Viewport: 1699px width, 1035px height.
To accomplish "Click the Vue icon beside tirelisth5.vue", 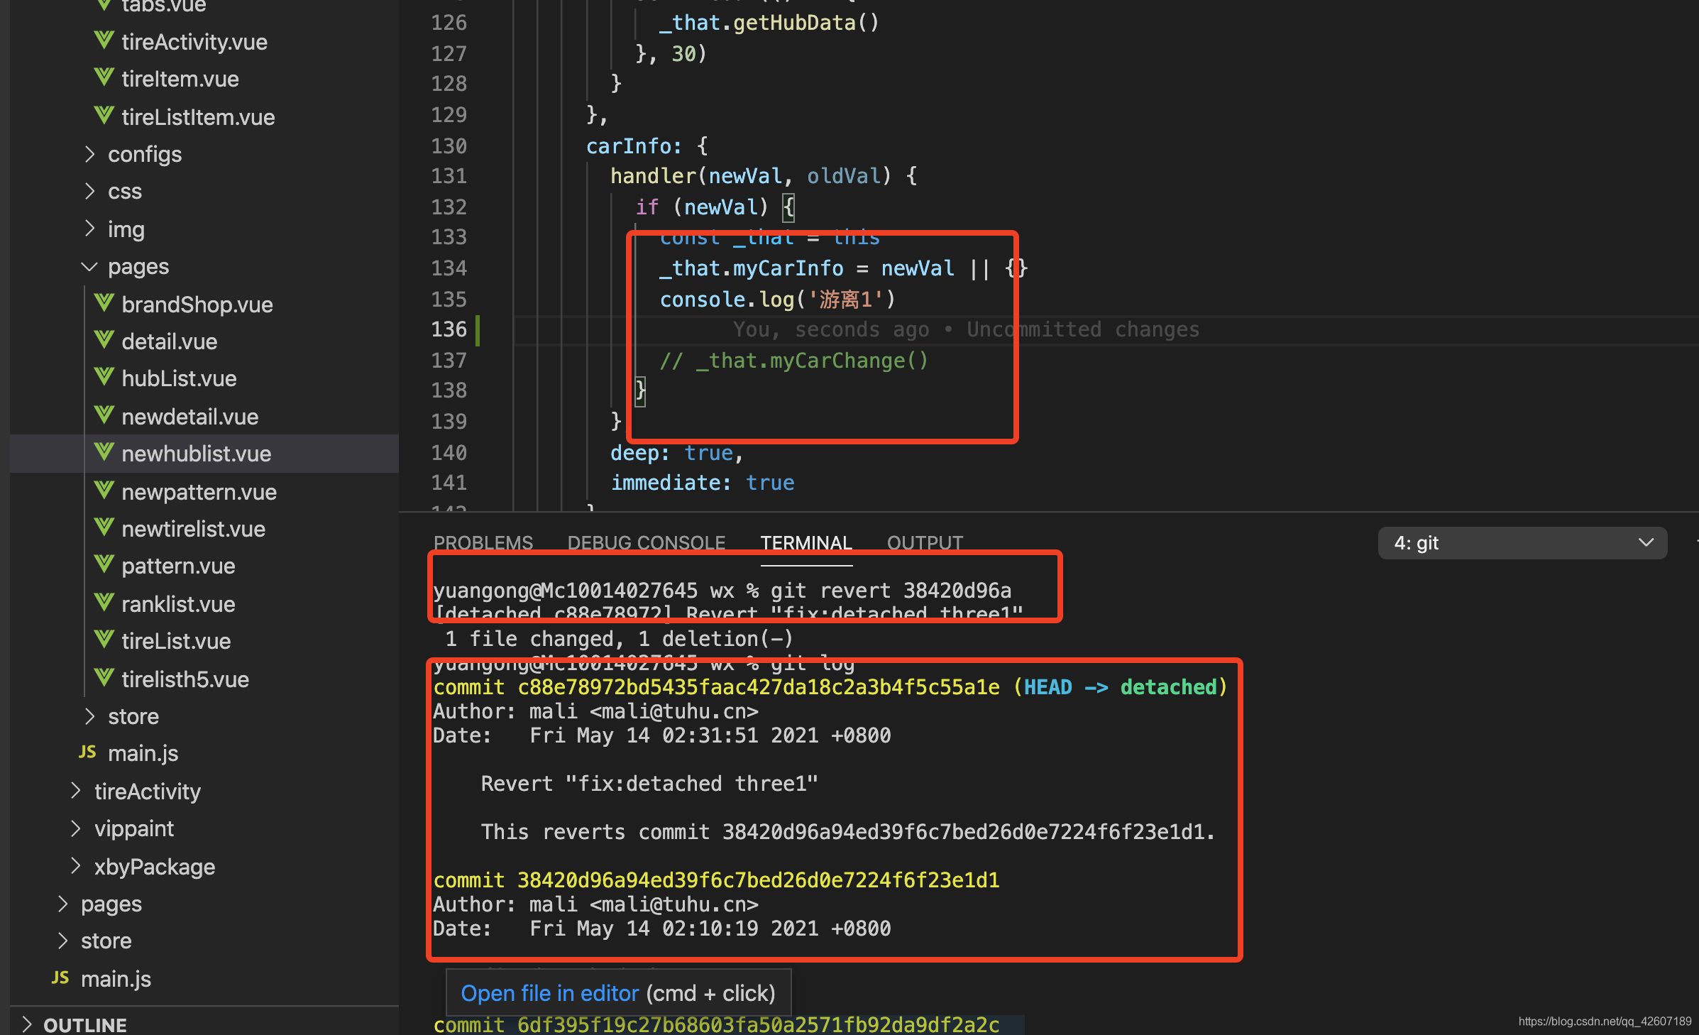I will pos(104,678).
